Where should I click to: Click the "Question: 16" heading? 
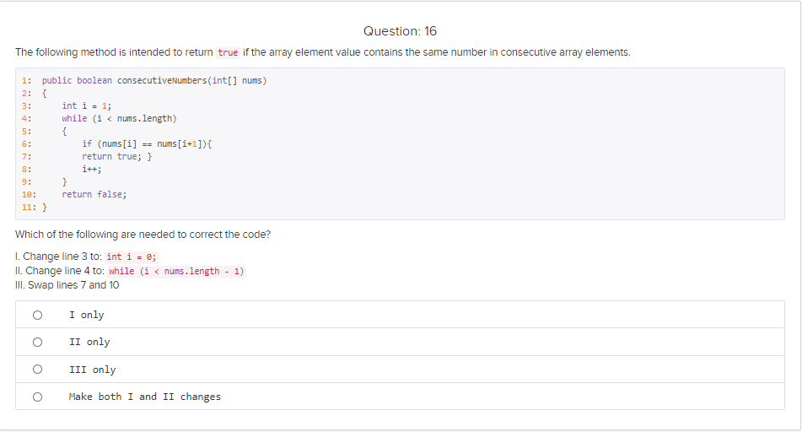(400, 31)
